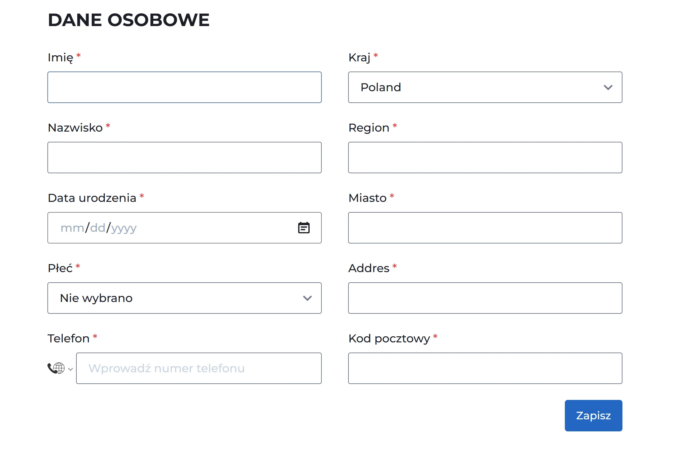Click the Region input field
The width and height of the screenshot is (674, 453).
485,157
